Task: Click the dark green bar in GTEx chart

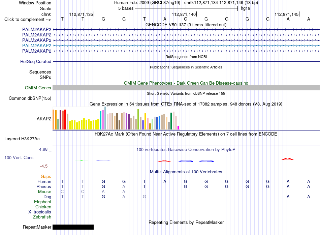Action: click(x=171, y=121)
